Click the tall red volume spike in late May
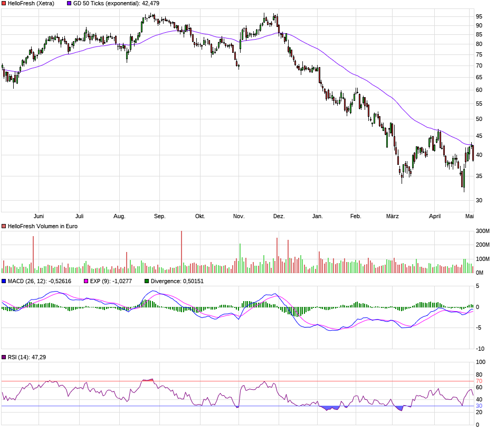Viewport: 496px width, 430px height. (x=33, y=255)
